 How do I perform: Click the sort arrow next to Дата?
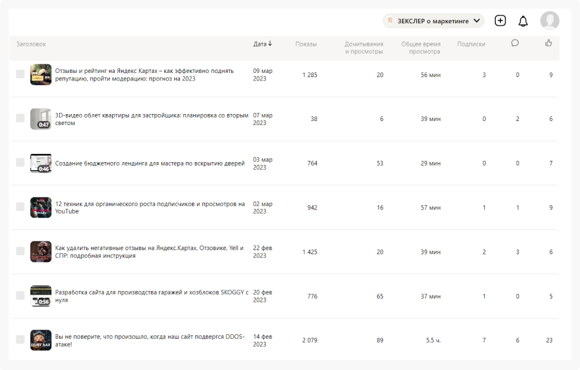tap(270, 44)
